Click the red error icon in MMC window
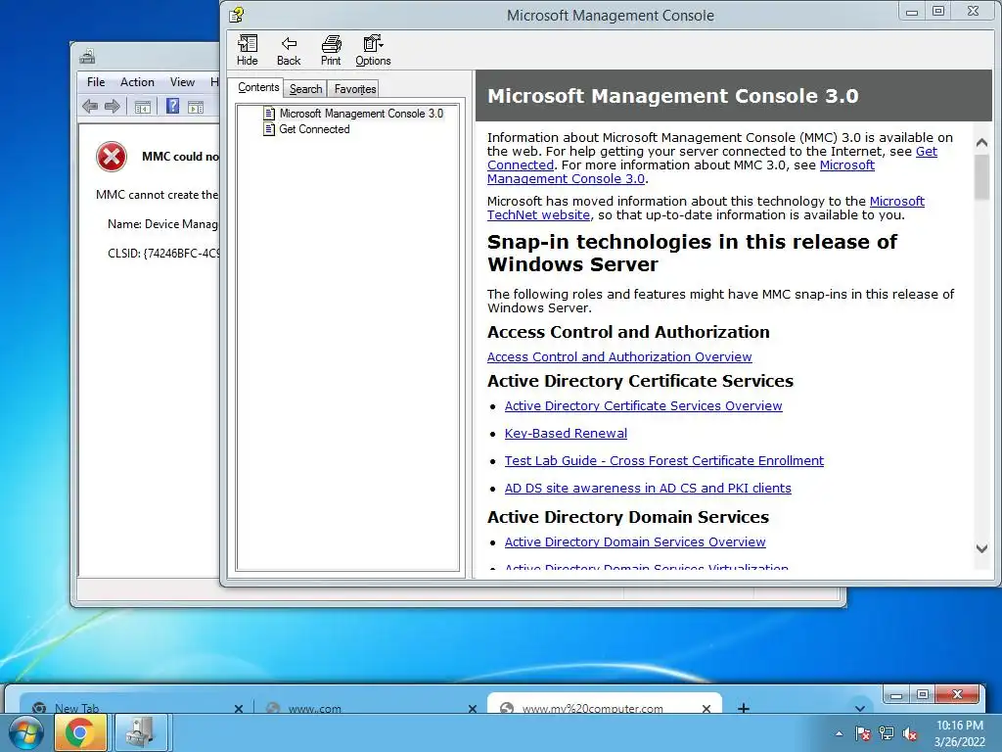 point(112,157)
